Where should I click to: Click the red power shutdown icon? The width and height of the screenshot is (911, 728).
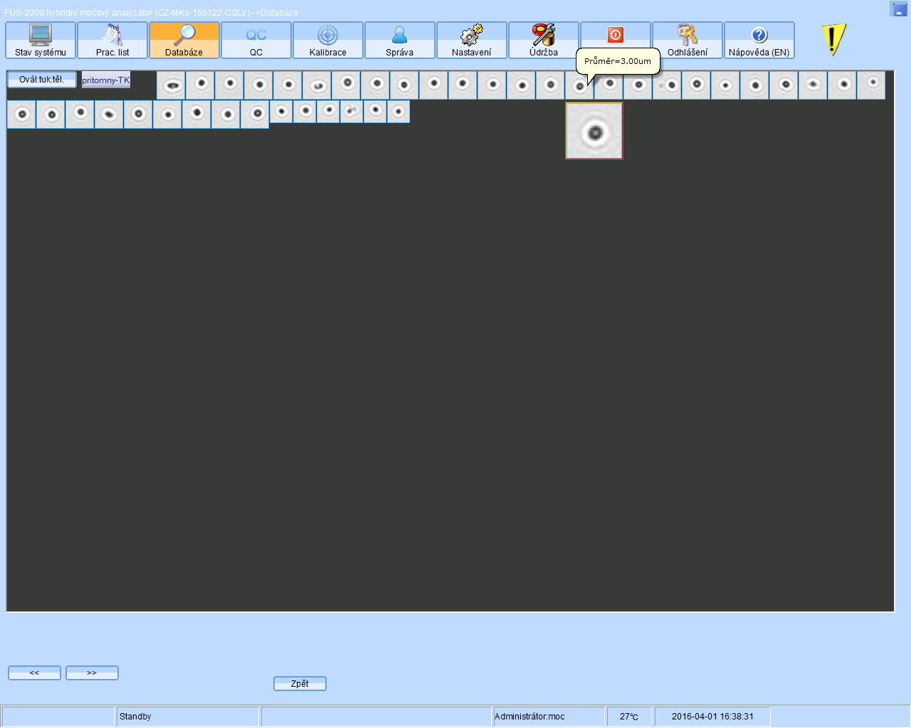(616, 35)
